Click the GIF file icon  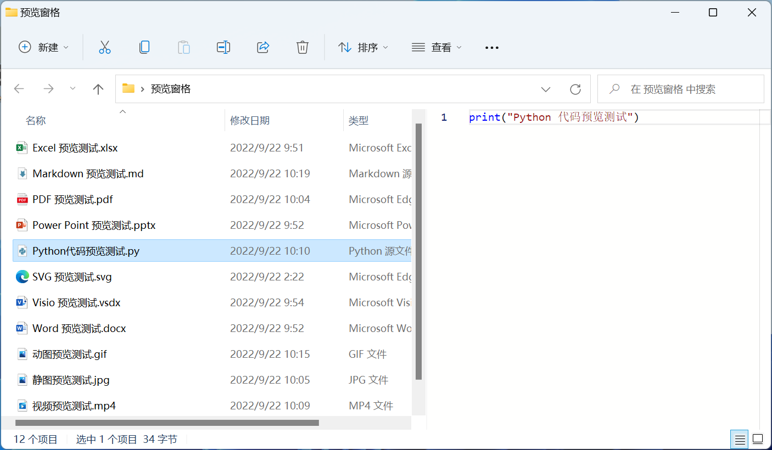point(22,354)
